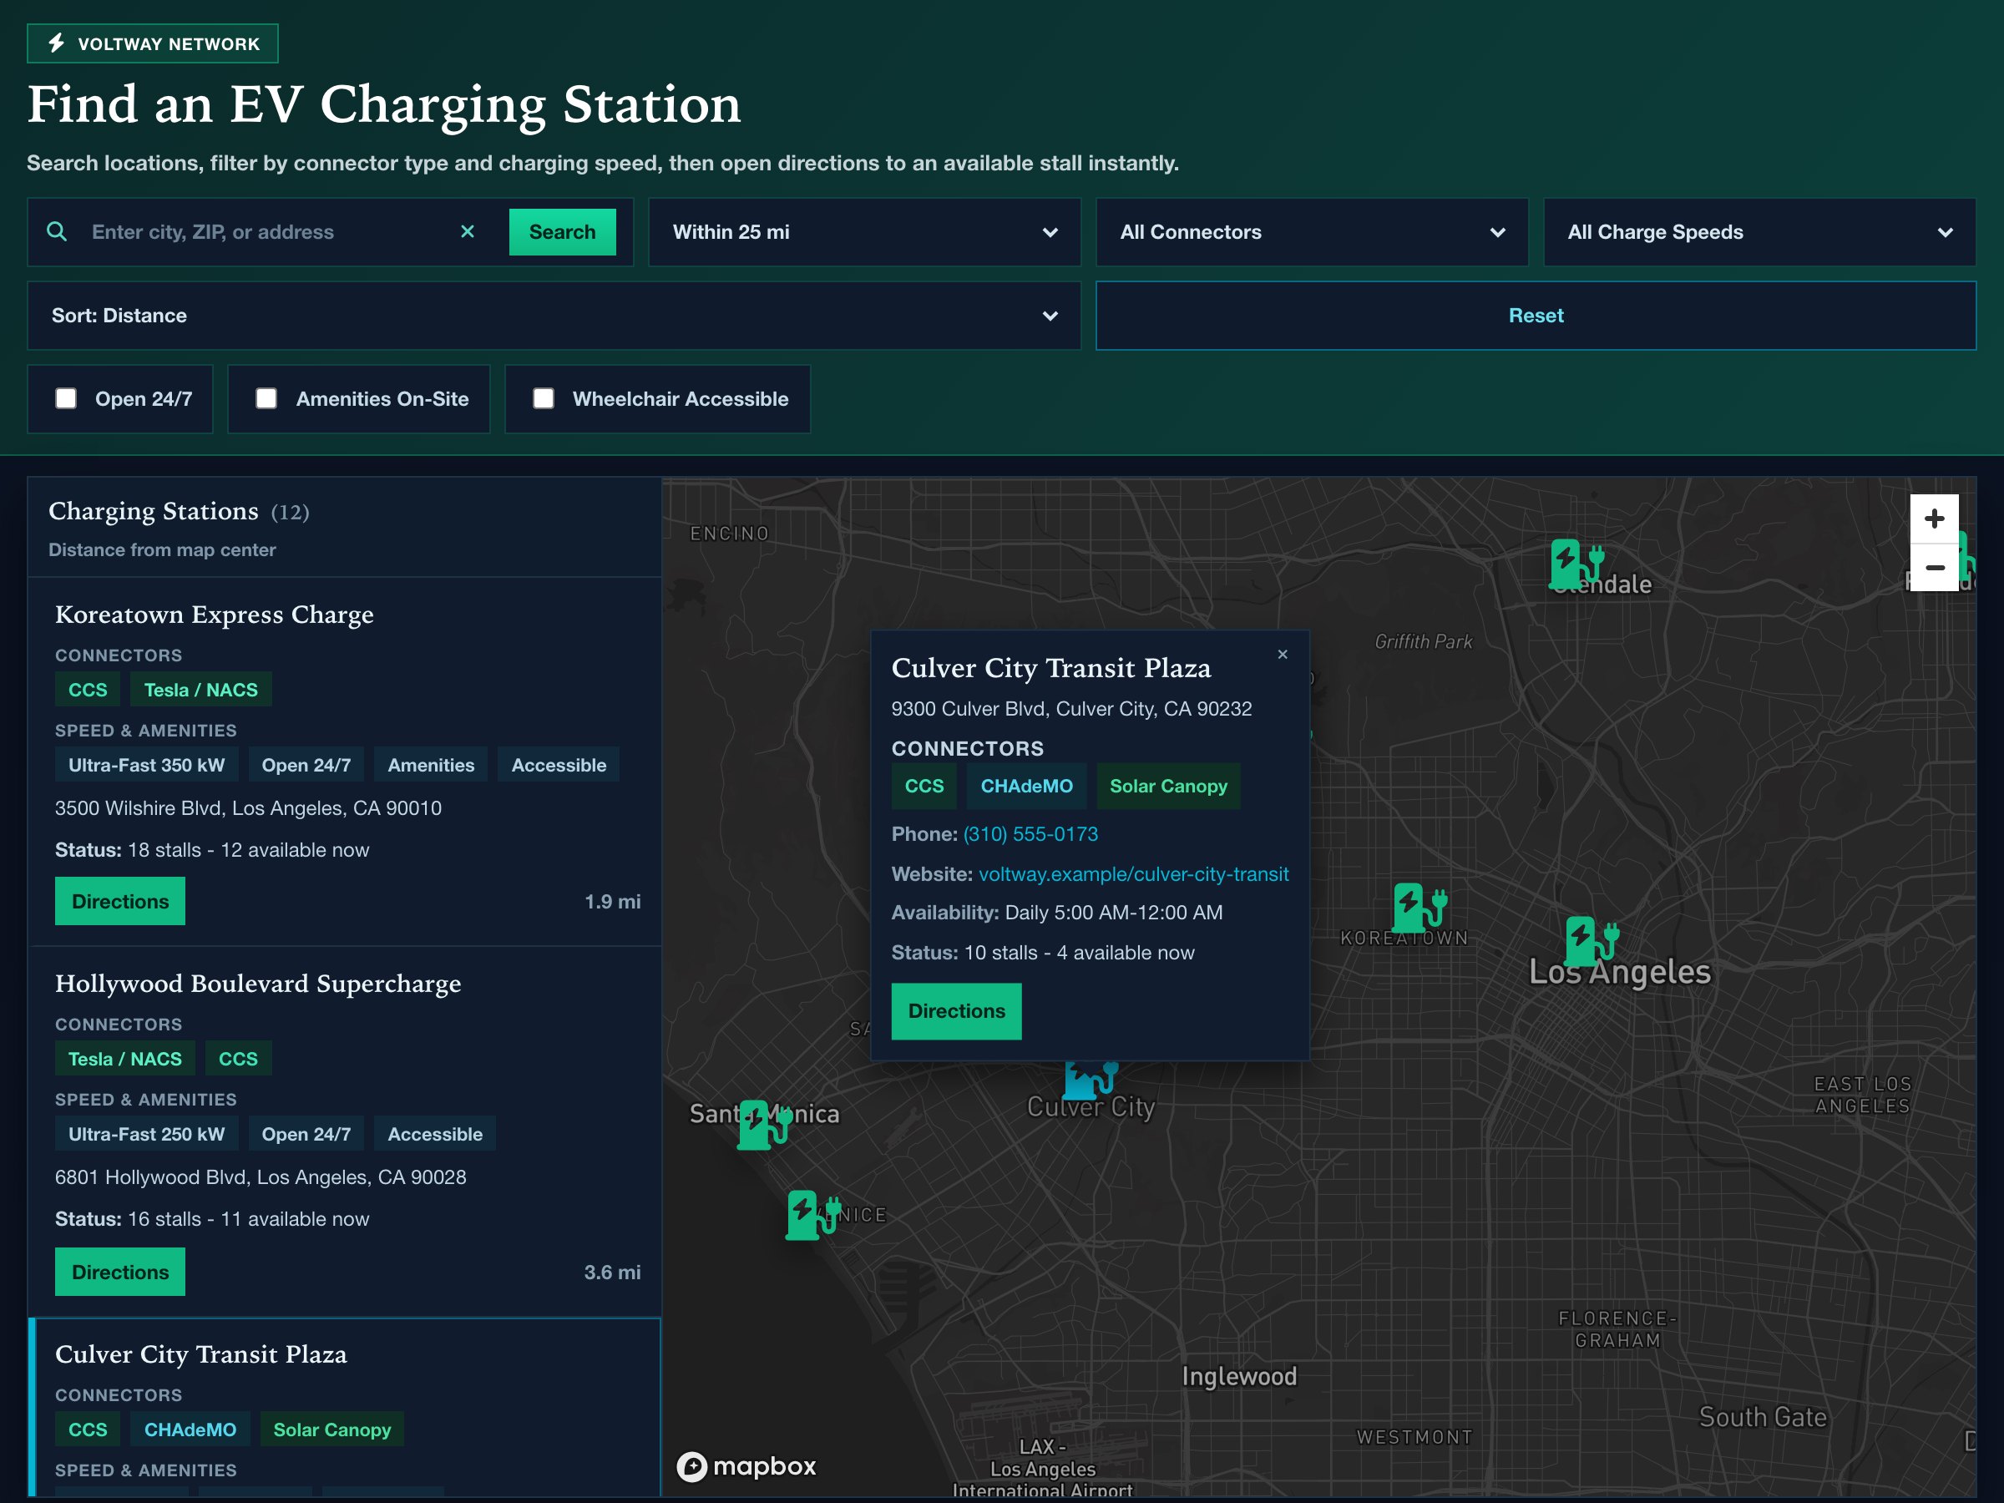This screenshot has height=1503, width=2004.
Task: Select the Hollywood Boulevard Supercharge title
Action: coord(258,983)
